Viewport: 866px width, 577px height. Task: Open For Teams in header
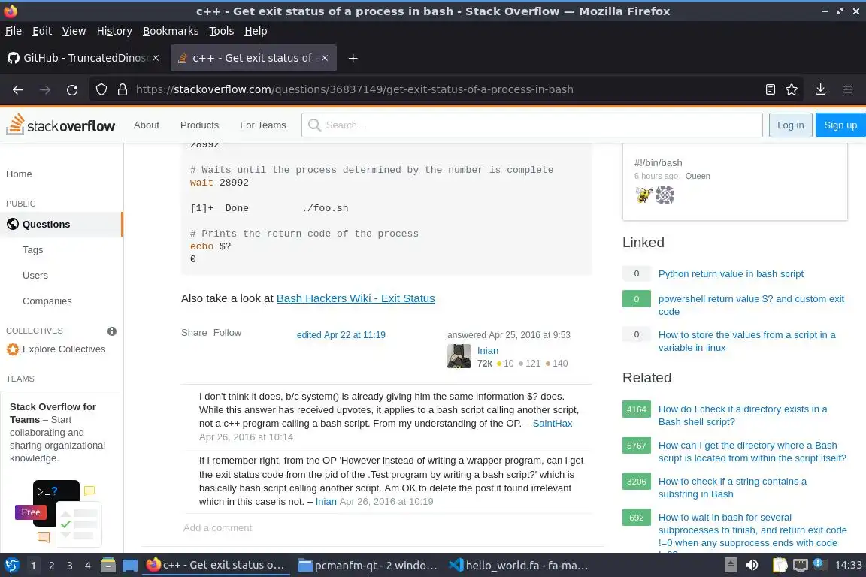[x=263, y=125]
